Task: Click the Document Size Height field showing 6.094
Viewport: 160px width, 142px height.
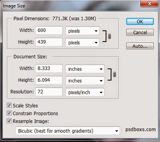Action: [x=49, y=80]
